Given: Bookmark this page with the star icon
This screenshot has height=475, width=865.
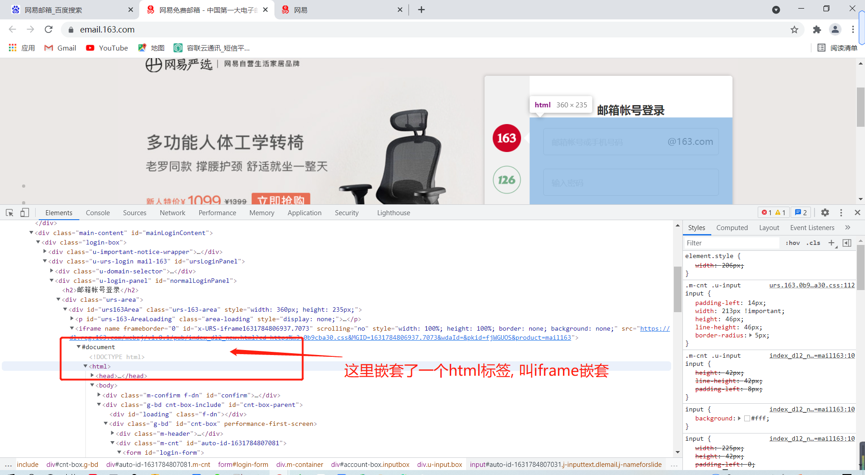Looking at the screenshot, I should [x=794, y=29].
